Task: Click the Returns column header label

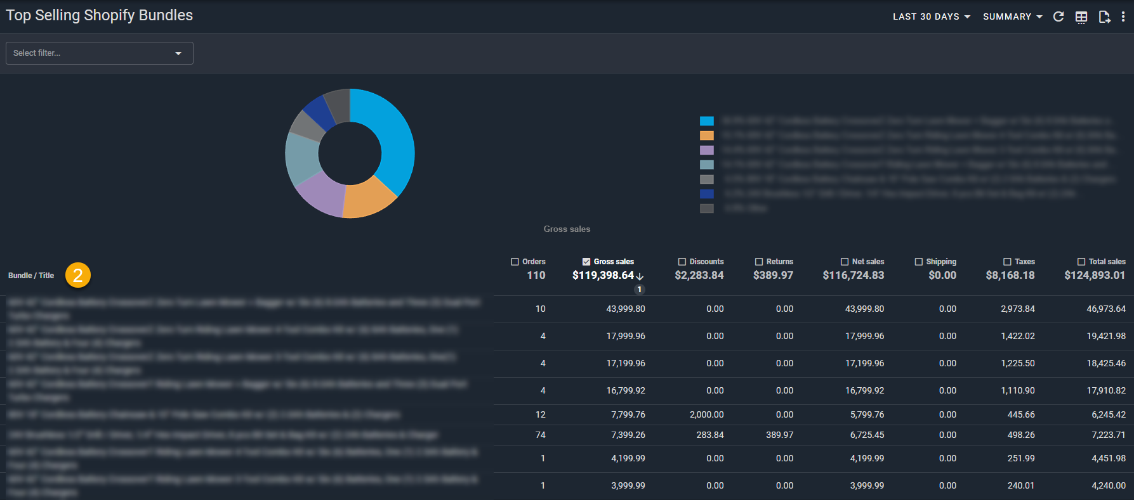Action: pyautogui.click(x=779, y=262)
